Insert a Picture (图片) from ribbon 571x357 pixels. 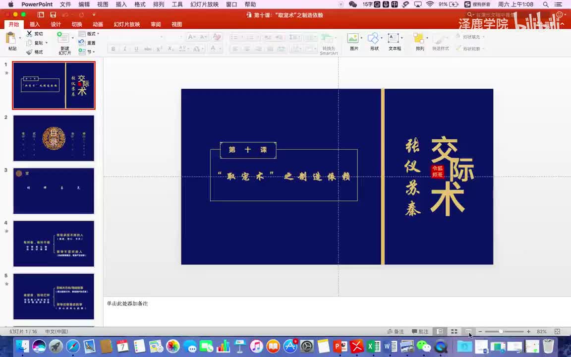coord(352,38)
